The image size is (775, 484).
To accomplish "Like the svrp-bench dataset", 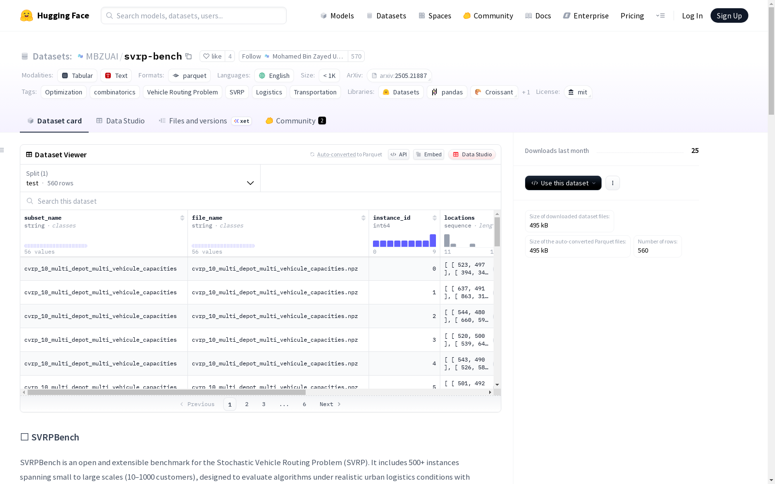I will [212, 56].
